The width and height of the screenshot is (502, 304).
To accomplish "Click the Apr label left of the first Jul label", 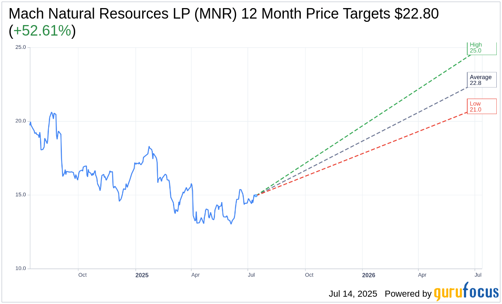I will (x=196, y=275).
